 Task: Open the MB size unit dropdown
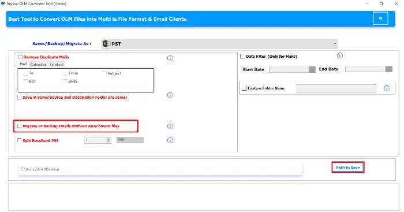coord(130,140)
